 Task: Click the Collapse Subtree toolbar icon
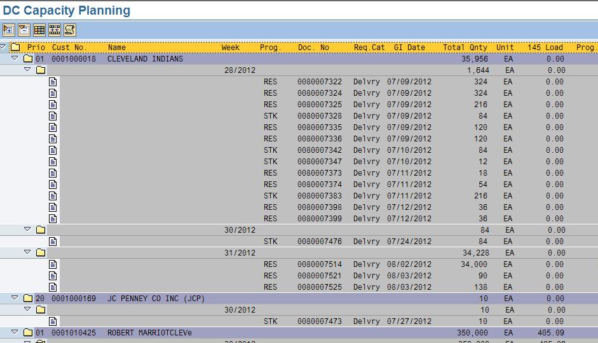click(x=24, y=30)
